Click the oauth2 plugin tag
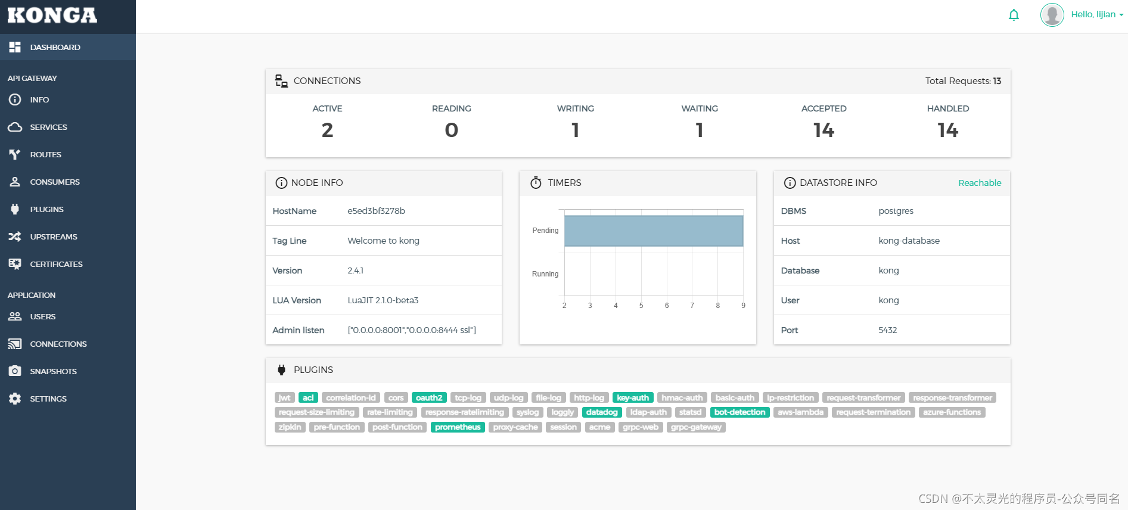Screen dimensions: 1128x510 click(x=429, y=398)
